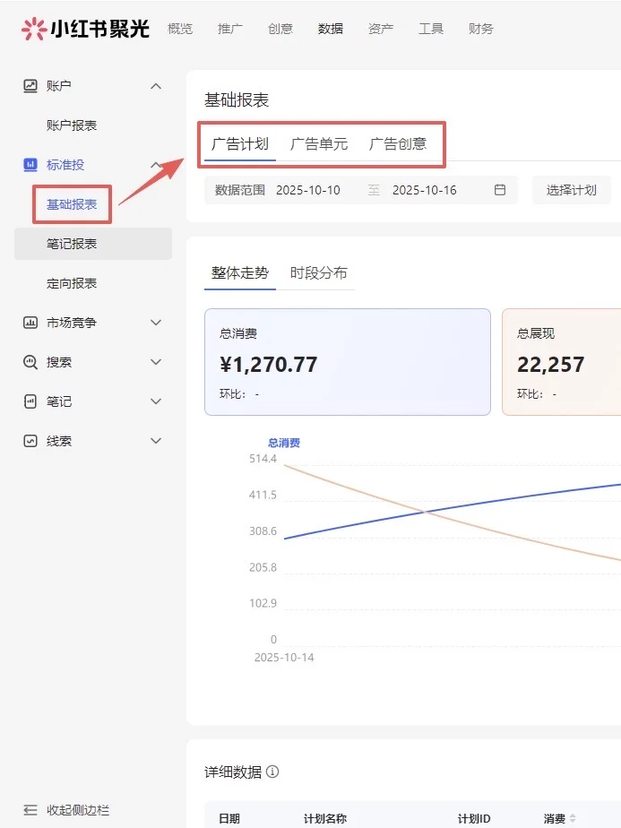Click the 计划名称 column header

[x=324, y=818]
